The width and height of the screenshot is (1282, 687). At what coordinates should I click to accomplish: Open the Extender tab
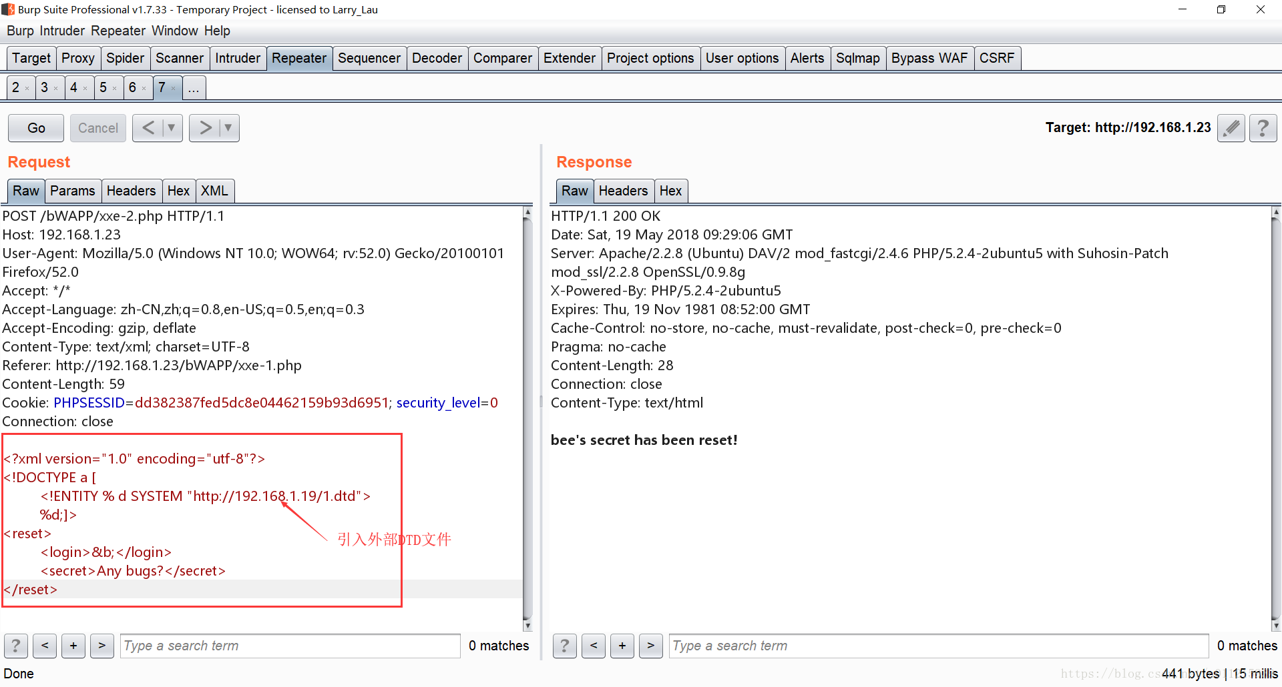point(570,58)
